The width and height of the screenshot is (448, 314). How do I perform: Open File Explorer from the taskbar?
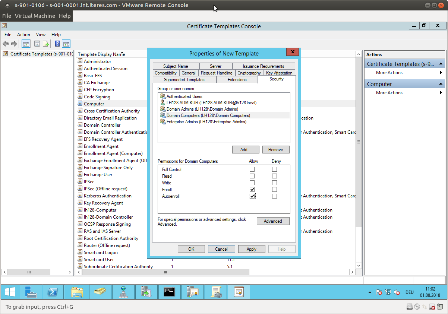pyautogui.click(x=77, y=292)
